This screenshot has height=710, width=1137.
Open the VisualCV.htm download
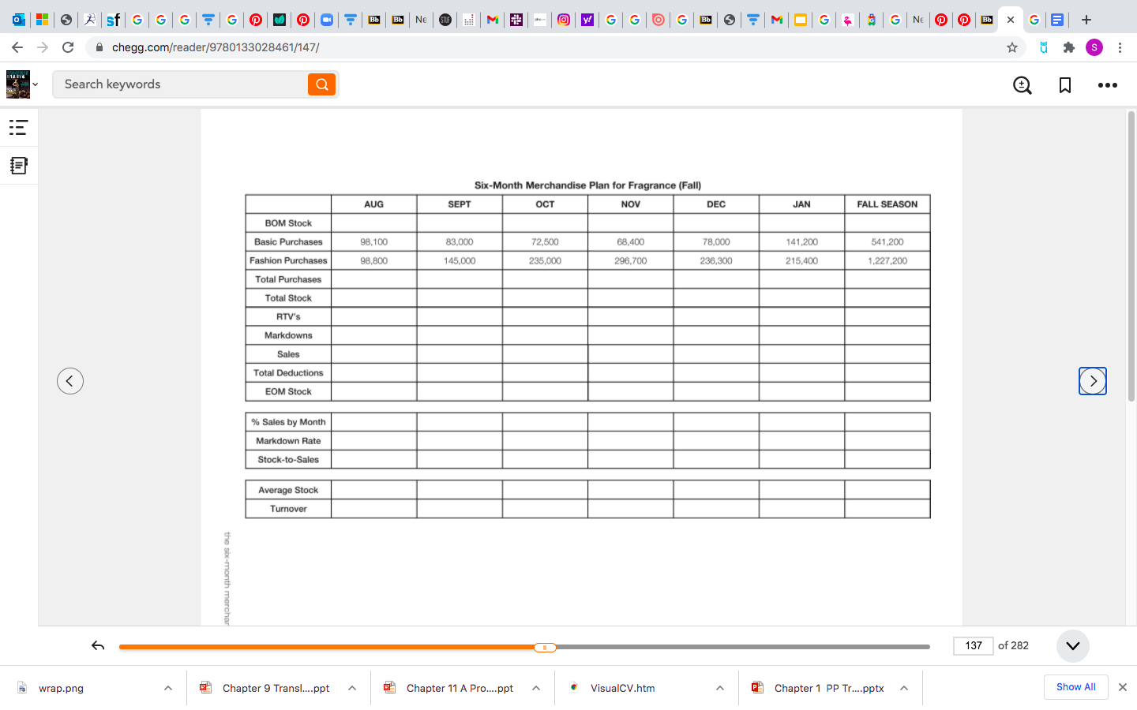622,688
